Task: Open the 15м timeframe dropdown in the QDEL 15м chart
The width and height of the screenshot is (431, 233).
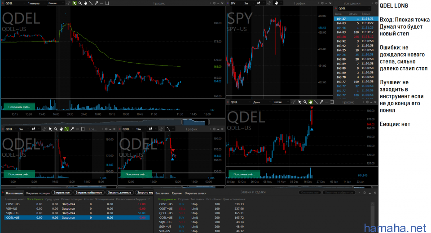Action: point(141,129)
